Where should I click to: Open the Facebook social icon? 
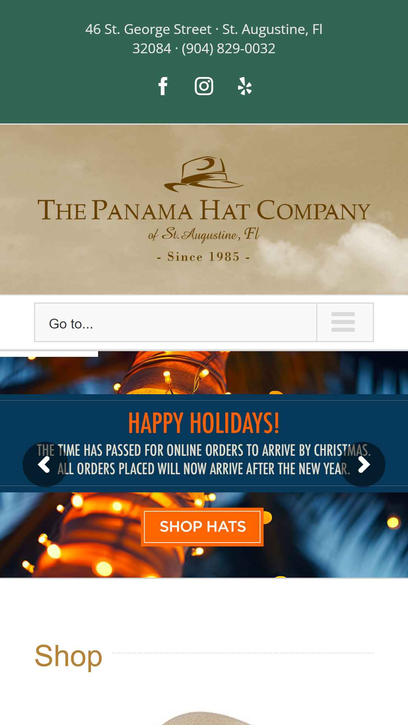pyautogui.click(x=163, y=86)
